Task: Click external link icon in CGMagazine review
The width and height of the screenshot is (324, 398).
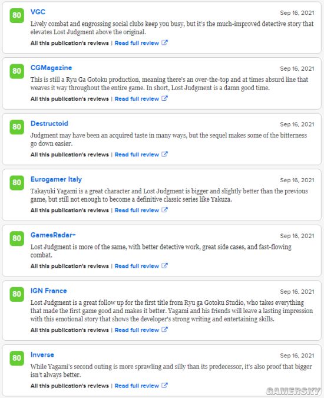Action: (x=164, y=98)
